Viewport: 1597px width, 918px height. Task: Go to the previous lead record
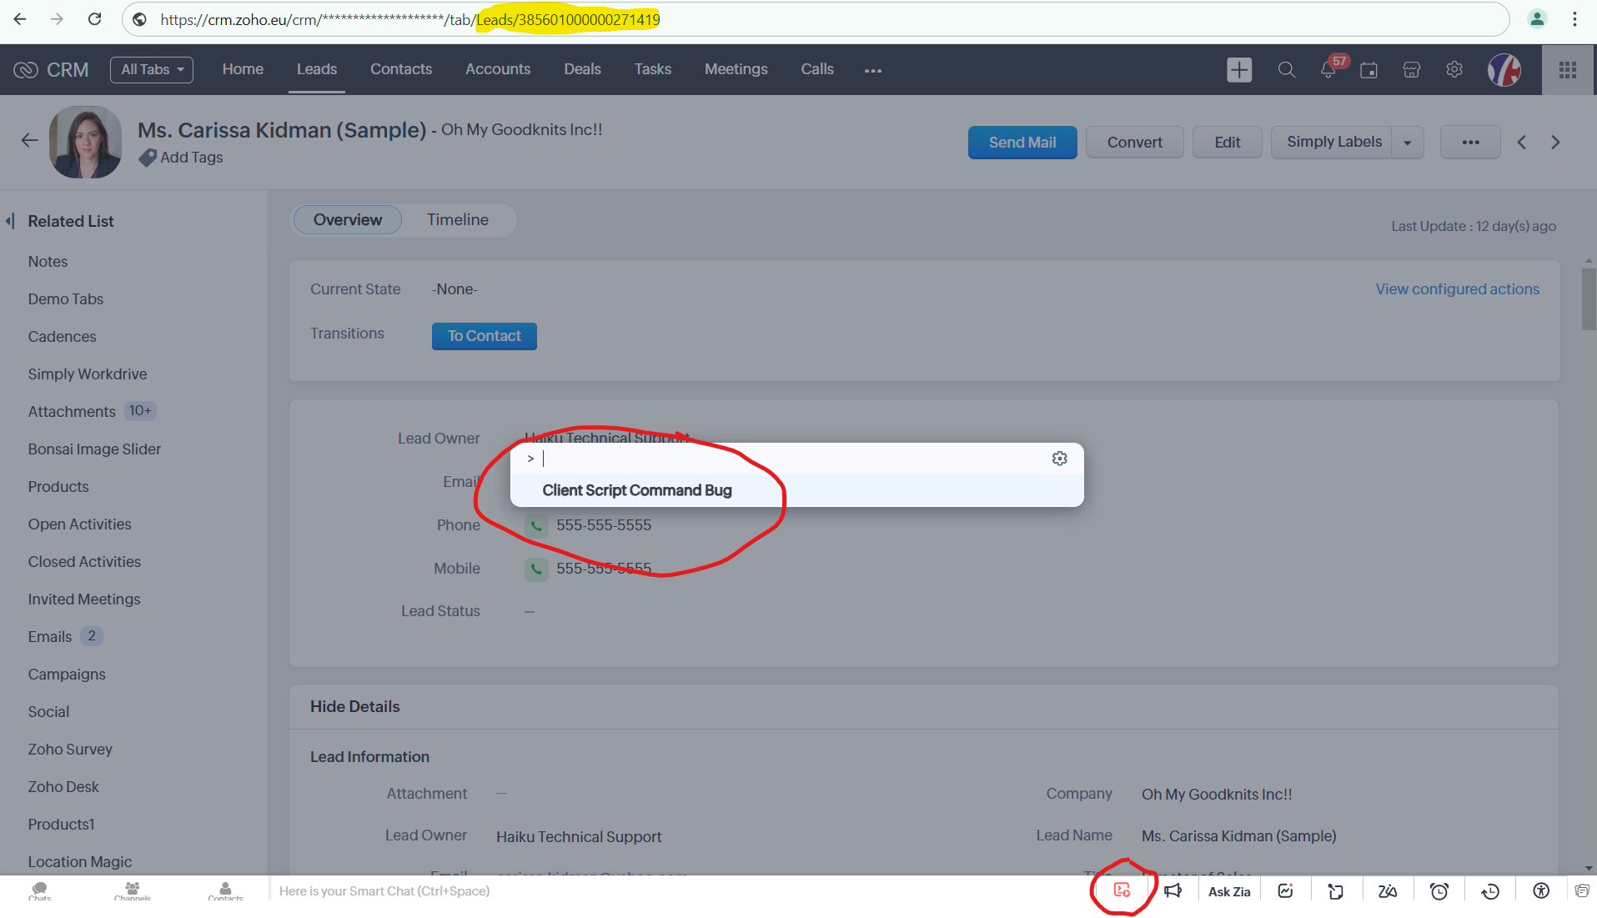pyautogui.click(x=1522, y=143)
